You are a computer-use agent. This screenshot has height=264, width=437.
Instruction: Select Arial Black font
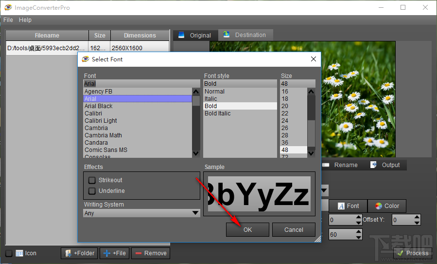coord(138,106)
